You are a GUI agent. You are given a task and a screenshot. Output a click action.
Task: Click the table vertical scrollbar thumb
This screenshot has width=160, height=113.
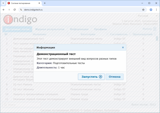tap(157, 39)
